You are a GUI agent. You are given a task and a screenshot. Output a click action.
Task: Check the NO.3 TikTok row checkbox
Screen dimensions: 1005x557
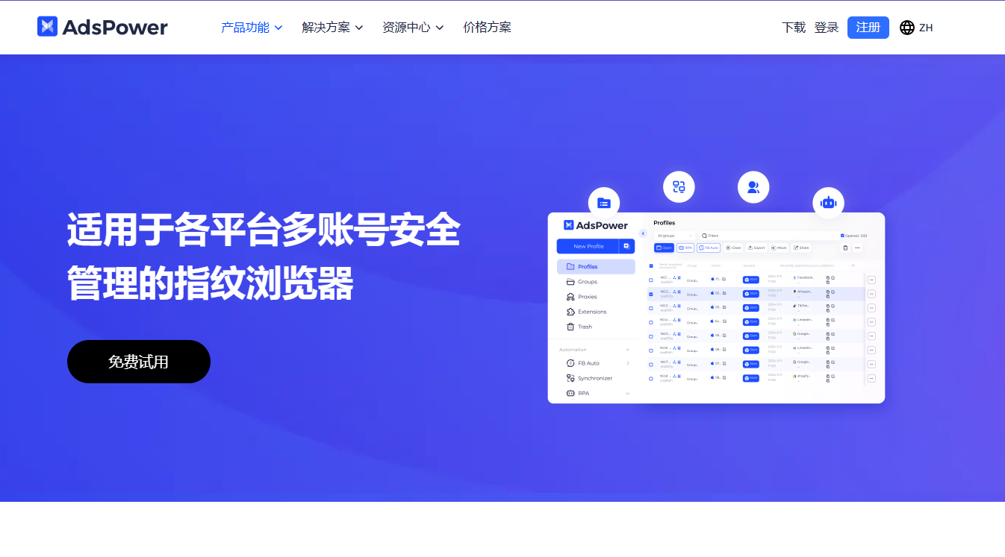pos(651,308)
